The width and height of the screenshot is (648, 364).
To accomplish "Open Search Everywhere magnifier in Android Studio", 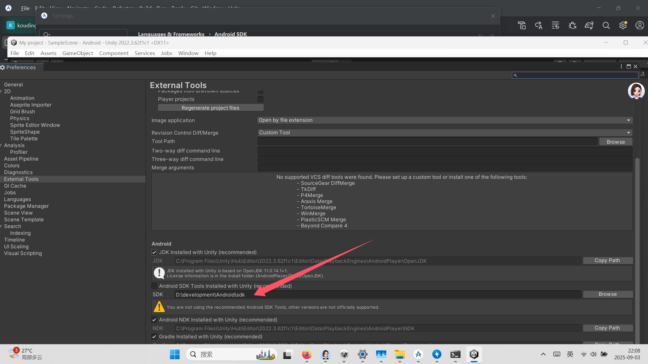I will click(x=606, y=25).
